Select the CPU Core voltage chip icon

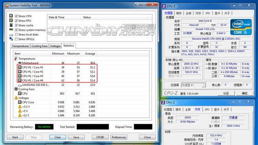(x=20, y=102)
